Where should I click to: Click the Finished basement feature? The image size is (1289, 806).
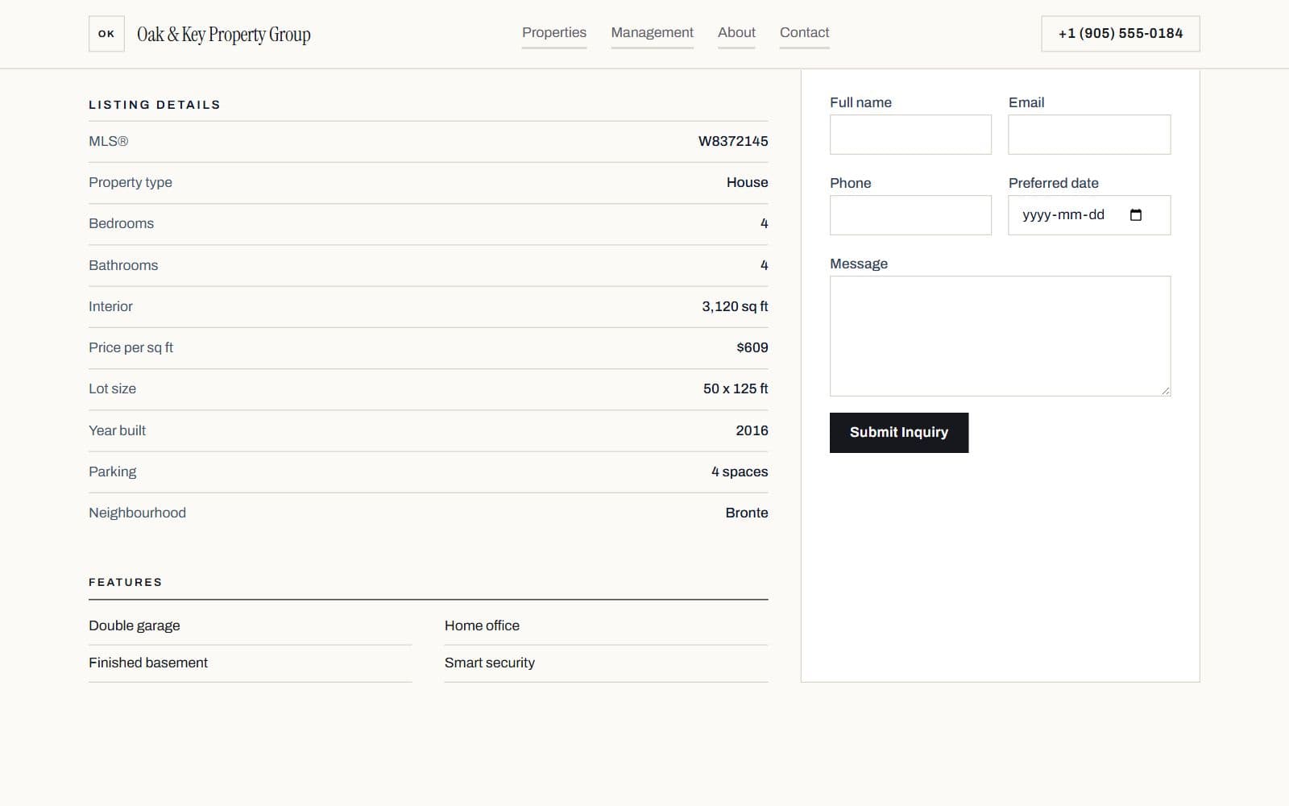148,663
